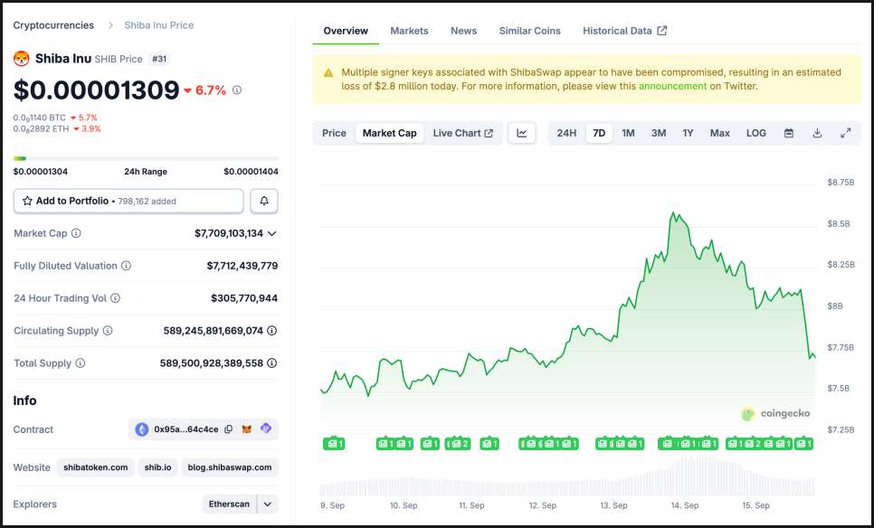Switch chart range to 1M
874x528 pixels.
click(x=628, y=133)
